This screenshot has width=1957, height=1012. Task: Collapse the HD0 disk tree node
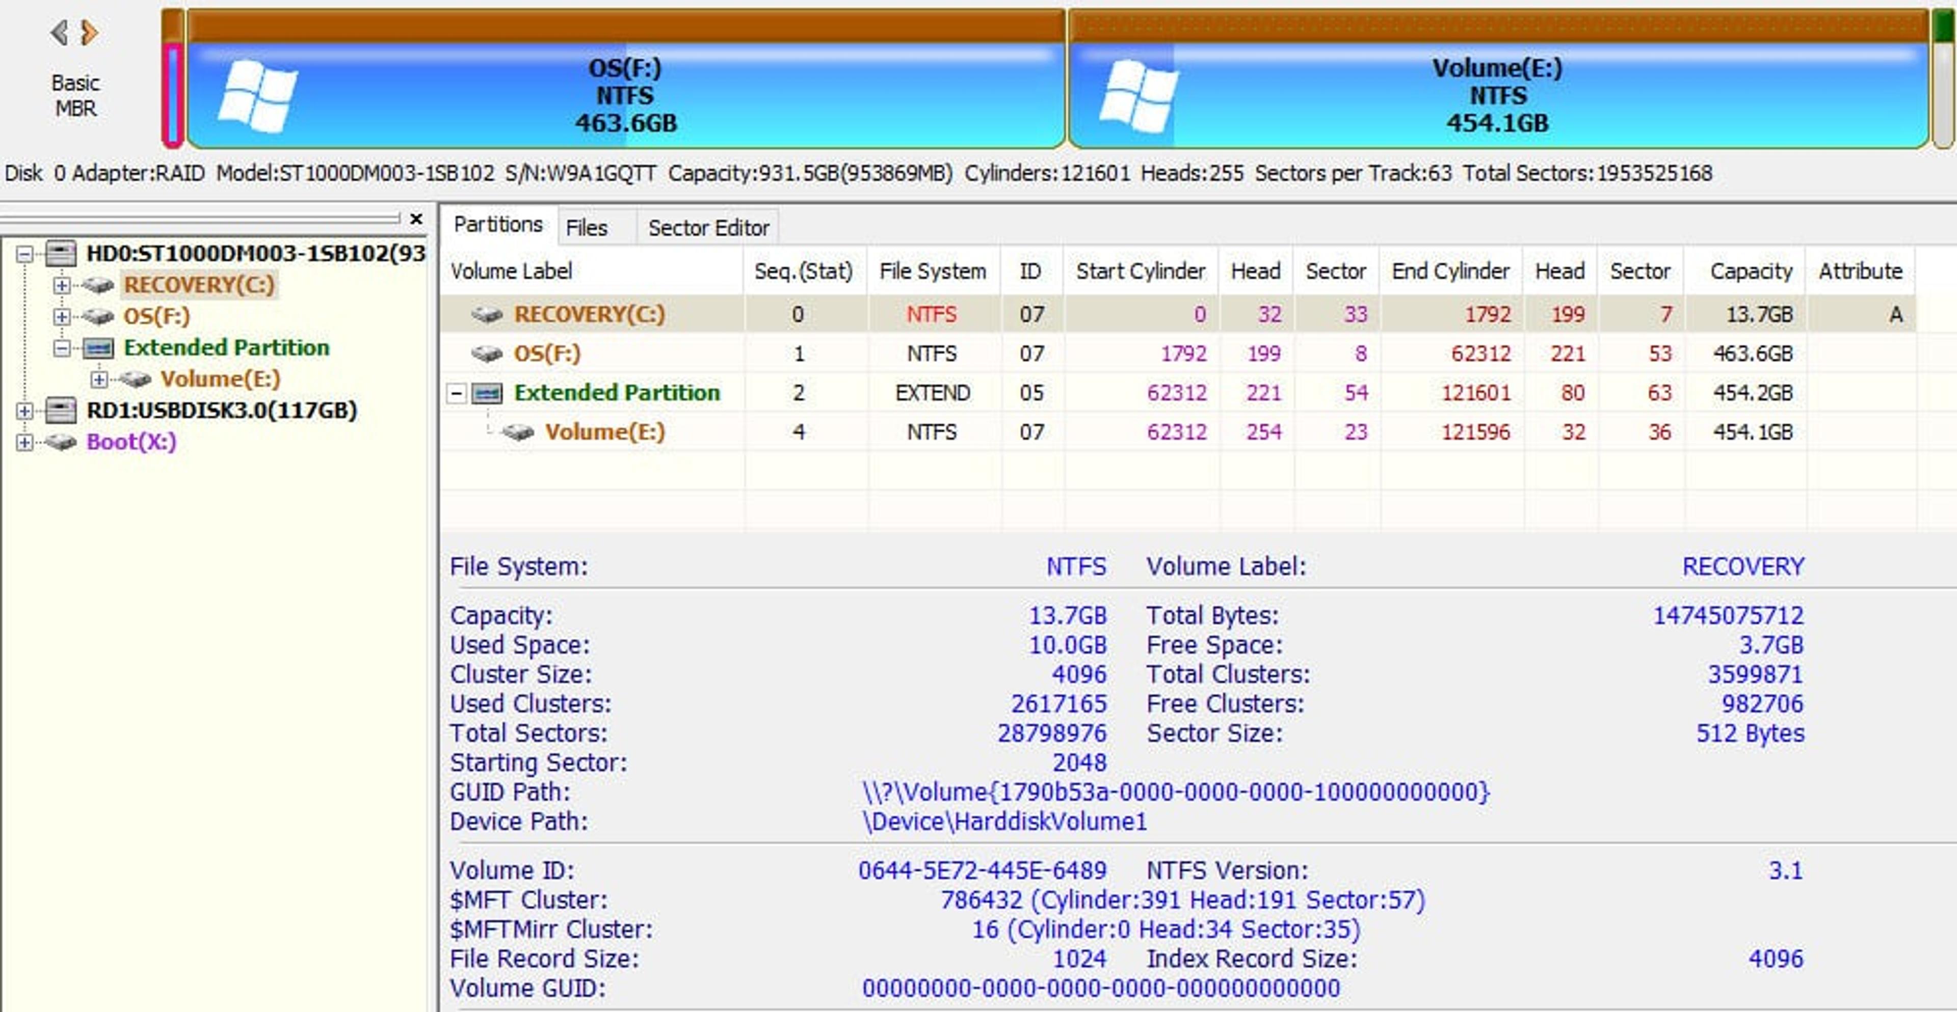[x=24, y=254]
